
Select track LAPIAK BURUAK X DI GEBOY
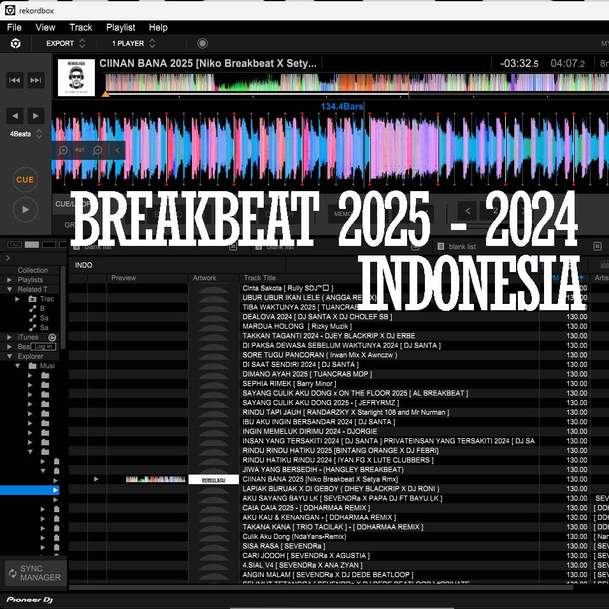(x=341, y=489)
